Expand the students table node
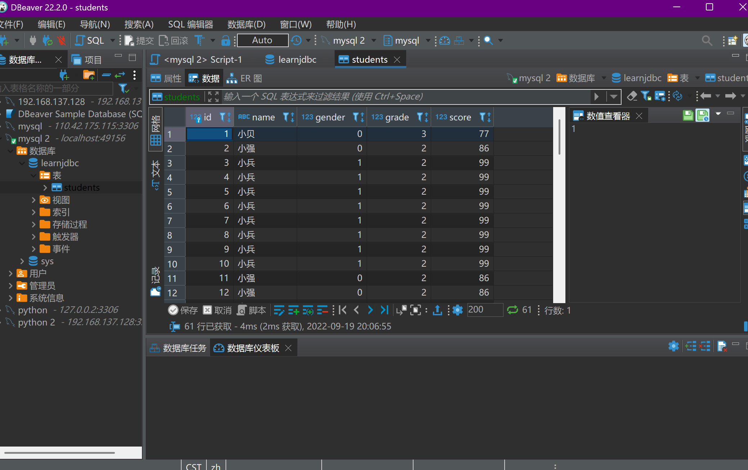The height and width of the screenshot is (470, 748). pyautogui.click(x=45, y=187)
